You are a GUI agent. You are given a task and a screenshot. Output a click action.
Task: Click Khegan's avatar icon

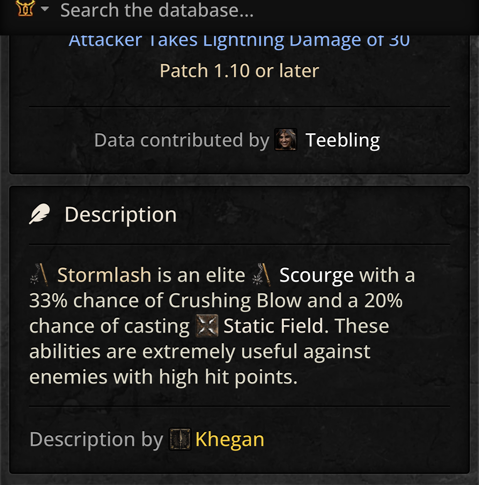(180, 439)
